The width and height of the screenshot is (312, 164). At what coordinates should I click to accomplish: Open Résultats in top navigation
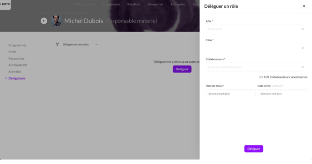click(x=134, y=4)
